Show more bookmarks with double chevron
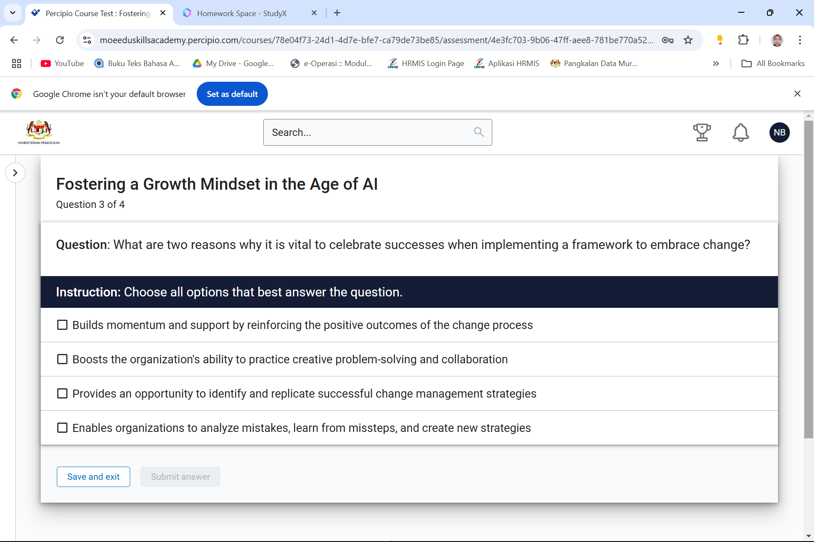This screenshot has width=814, height=542. point(716,64)
